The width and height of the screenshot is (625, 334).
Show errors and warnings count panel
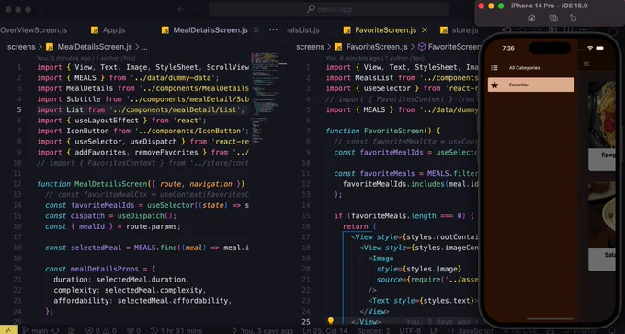101,331
